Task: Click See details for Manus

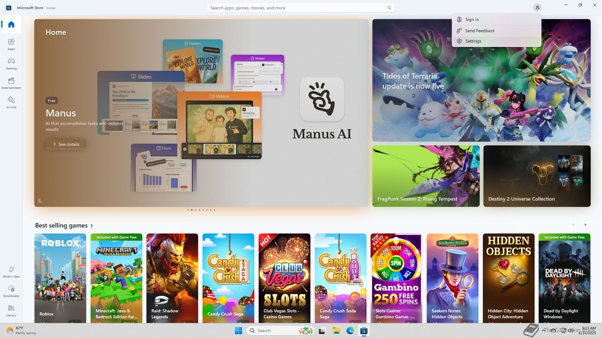Action: pyautogui.click(x=66, y=144)
